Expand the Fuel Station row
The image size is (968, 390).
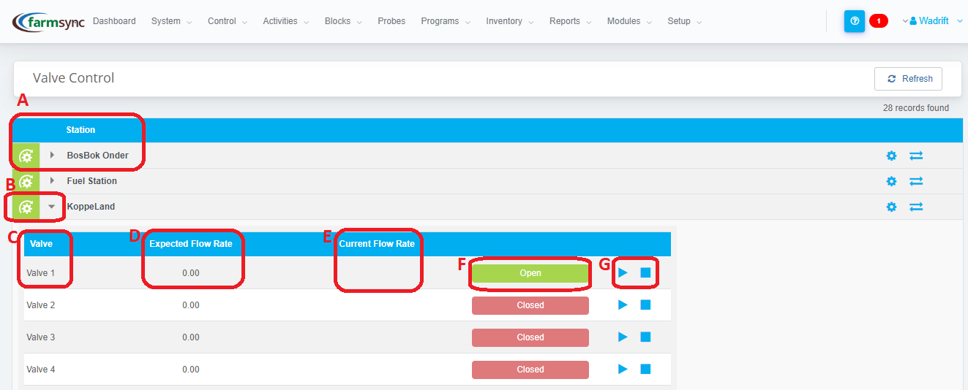pos(52,181)
